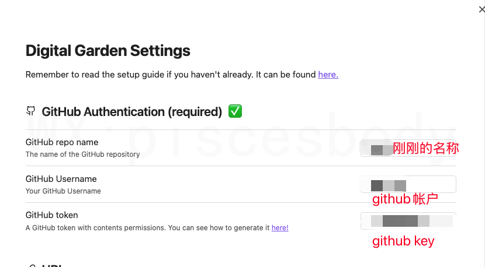Viewport: 485px width, 267px height.
Task: Click the token contents permissions description text
Action: [x=147, y=228]
